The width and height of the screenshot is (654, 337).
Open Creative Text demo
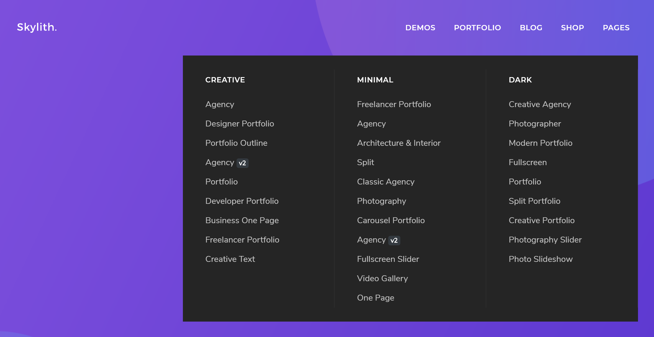230,259
